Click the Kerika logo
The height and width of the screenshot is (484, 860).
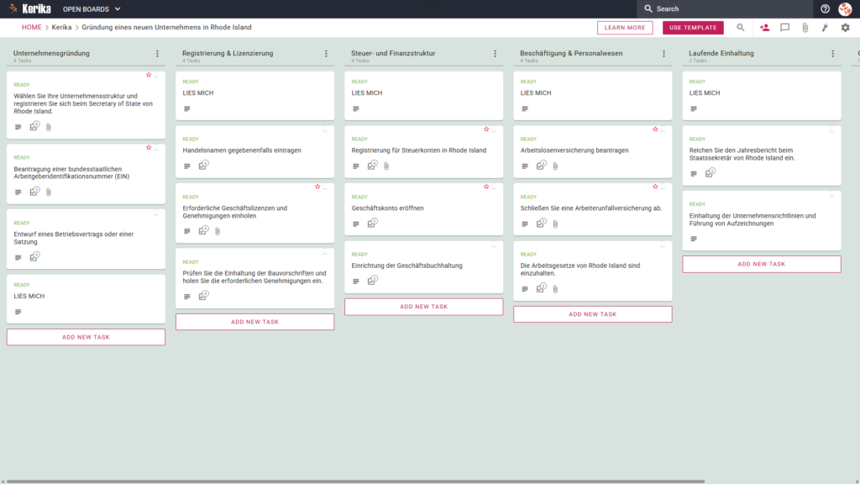point(30,8)
